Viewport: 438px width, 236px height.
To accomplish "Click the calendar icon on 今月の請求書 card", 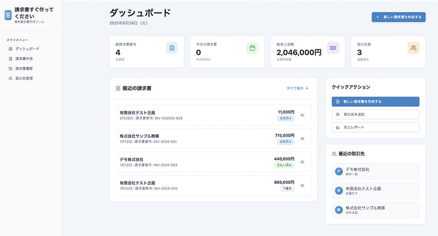I will [252, 48].
